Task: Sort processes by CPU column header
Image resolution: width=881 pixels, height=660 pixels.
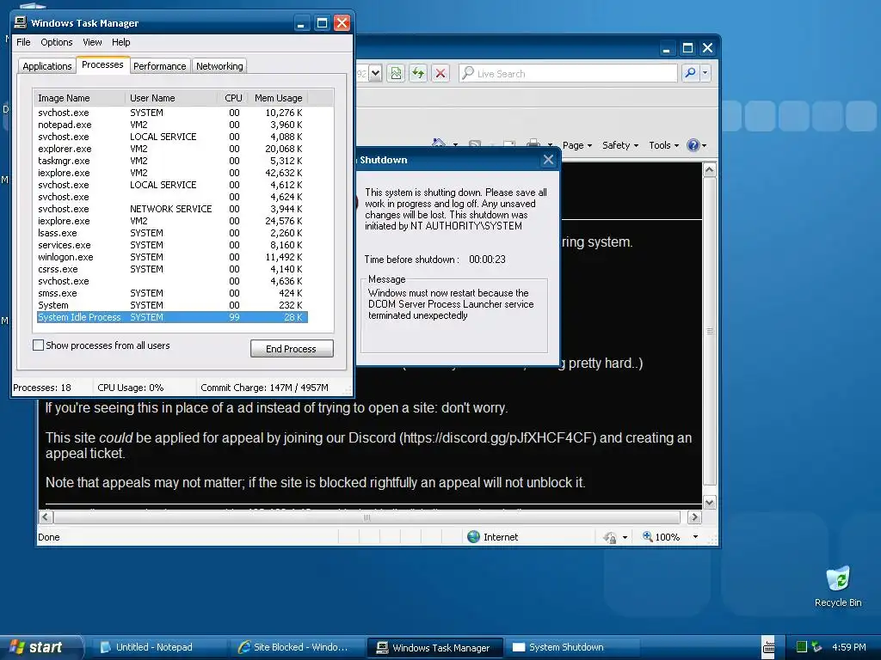Action: coord(232,98)
